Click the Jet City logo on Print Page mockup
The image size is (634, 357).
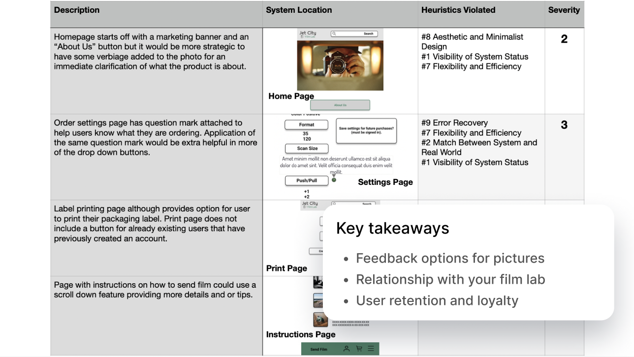tap(310, 205)
